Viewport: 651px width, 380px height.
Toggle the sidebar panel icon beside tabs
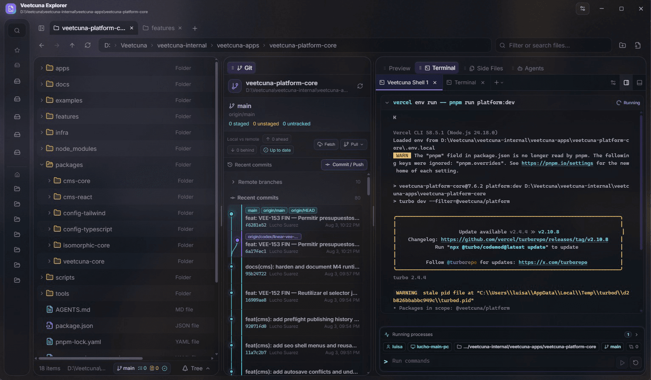pyautogui.click(x=41, y=28)
